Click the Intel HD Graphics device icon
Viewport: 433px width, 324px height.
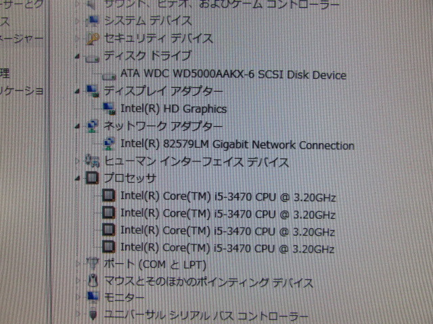[x=109, y=109]
